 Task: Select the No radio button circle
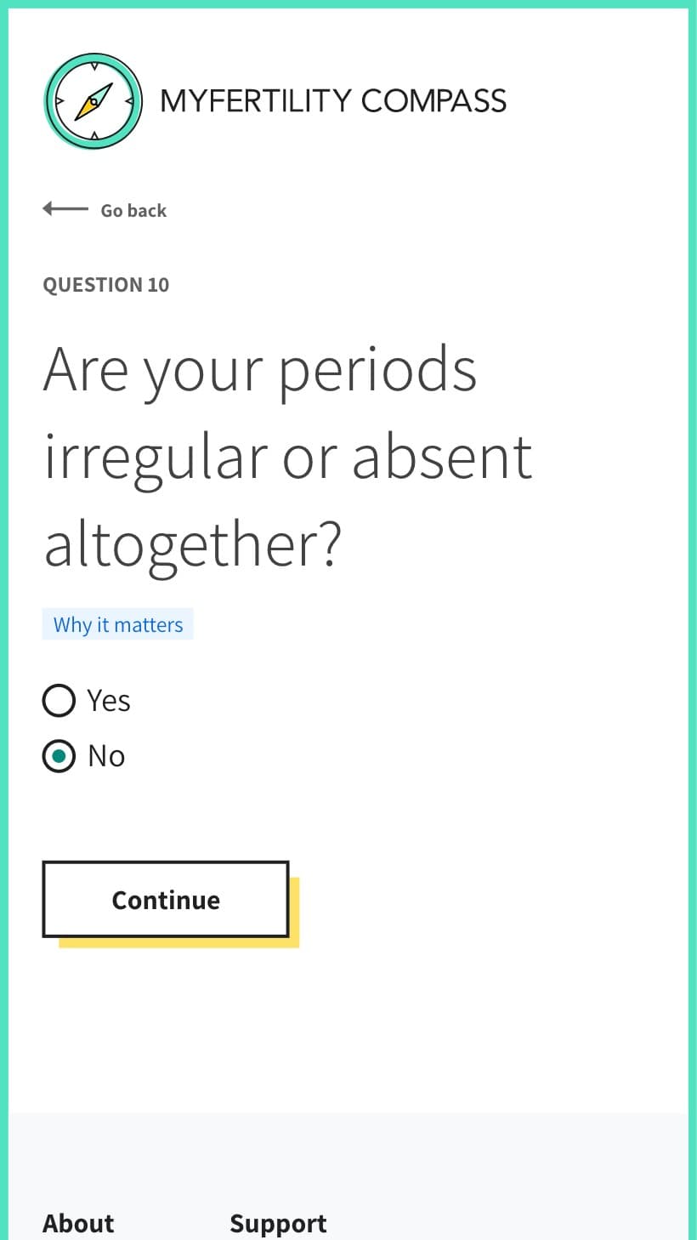click(59, 756)
